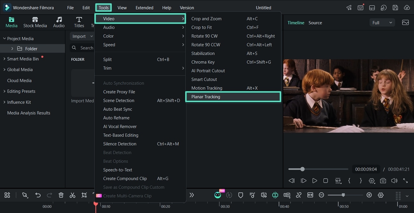Open the Titles panel

pyautogui.click(x=79, y=22)
